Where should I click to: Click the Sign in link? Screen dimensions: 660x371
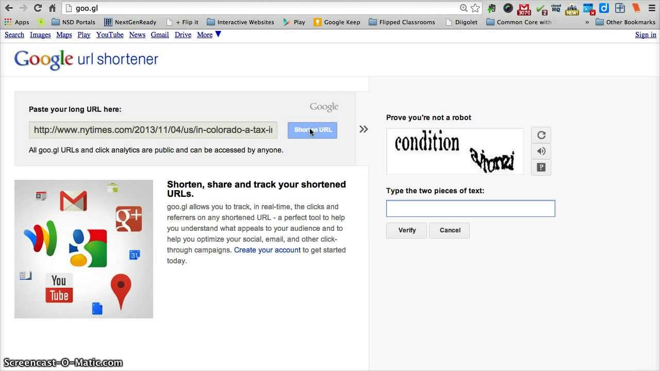click(x=646, y=35)
